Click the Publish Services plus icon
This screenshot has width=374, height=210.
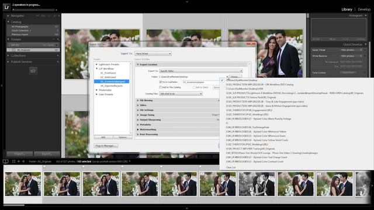coord(58,62)
